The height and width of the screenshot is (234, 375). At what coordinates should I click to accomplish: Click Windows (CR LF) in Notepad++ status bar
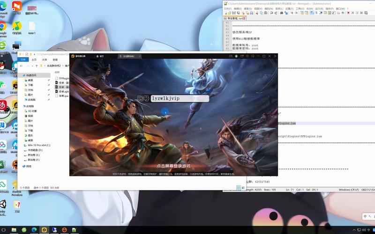(349, 190)
